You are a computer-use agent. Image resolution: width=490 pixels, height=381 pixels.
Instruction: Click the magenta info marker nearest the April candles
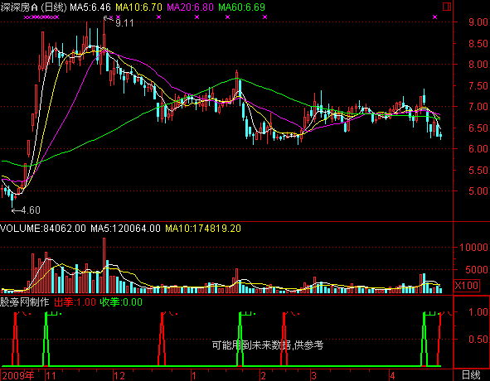435,17
